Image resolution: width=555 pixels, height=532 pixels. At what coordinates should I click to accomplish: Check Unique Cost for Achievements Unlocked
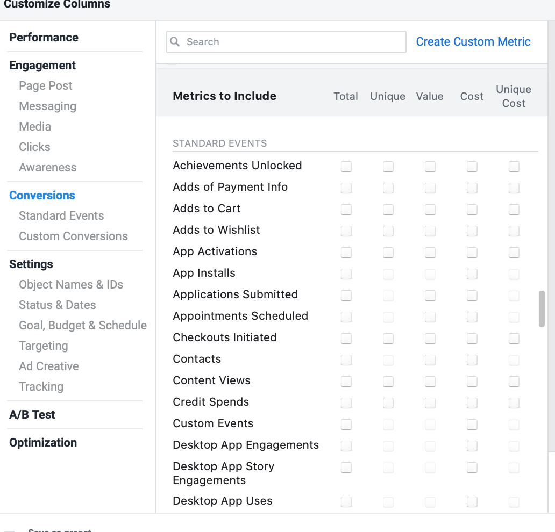click(514, 167)
